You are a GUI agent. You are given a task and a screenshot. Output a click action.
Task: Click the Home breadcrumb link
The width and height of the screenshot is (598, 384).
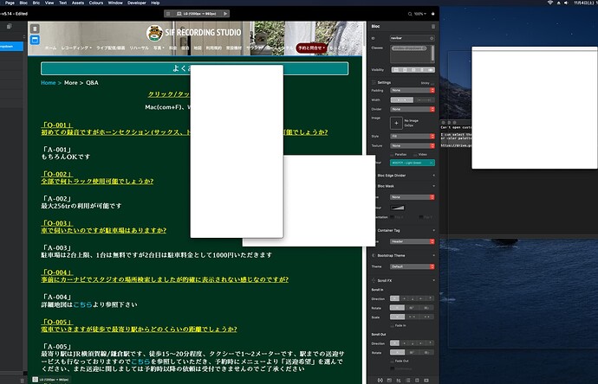click(x=49, y=83)
